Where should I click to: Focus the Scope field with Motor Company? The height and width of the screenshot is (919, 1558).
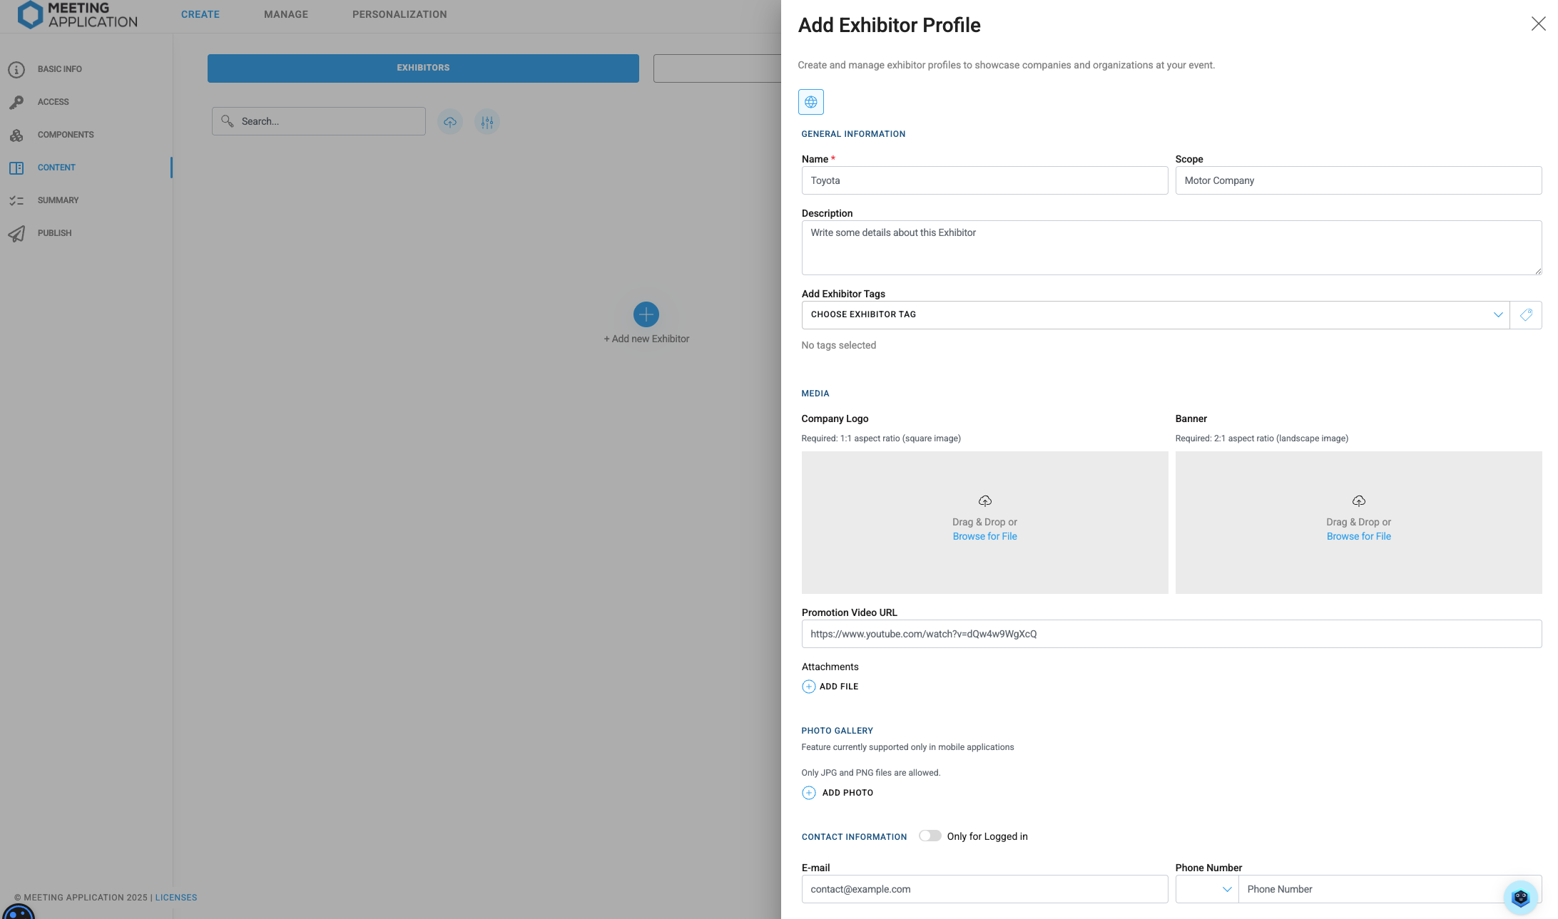[1358, 180]
